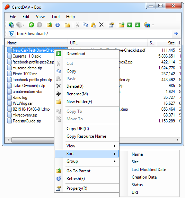Expand the View submenu in context menu

(x=87, y=146)
